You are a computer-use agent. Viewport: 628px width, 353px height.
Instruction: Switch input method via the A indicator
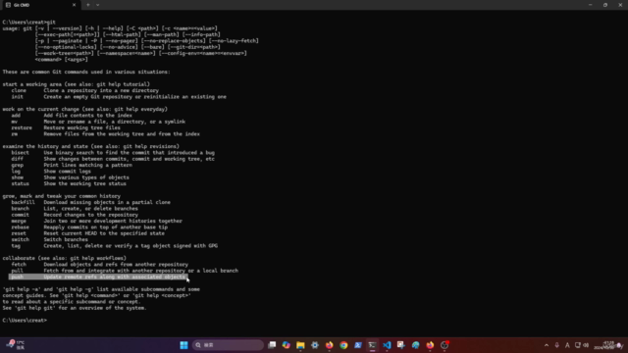click(x=567, y=345)
